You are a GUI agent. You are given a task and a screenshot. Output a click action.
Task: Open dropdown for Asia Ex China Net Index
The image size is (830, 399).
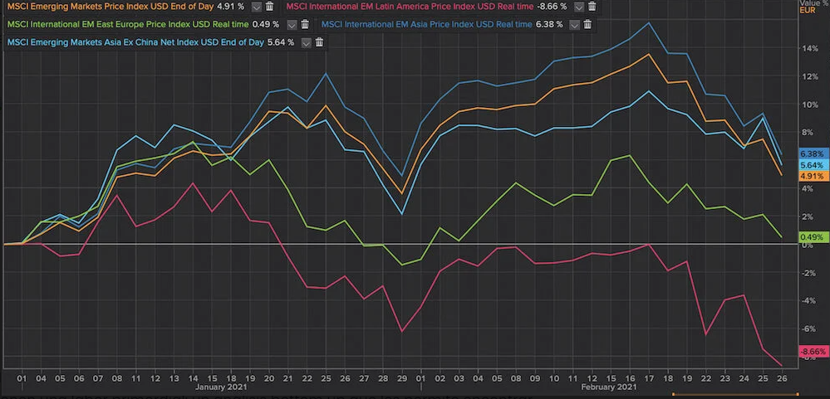pyautogui.click(x=307, y=42)
